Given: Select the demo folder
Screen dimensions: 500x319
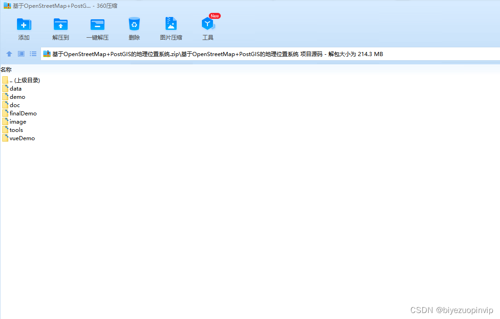Looking at the screenshot, I should pos(14,97).
